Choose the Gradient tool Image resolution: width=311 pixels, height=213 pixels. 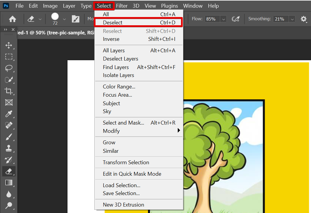9,182
